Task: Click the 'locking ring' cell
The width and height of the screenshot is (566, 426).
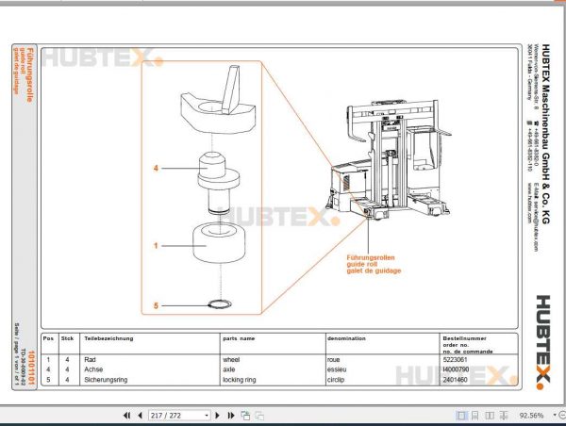Action: click(x=240, y=380)
